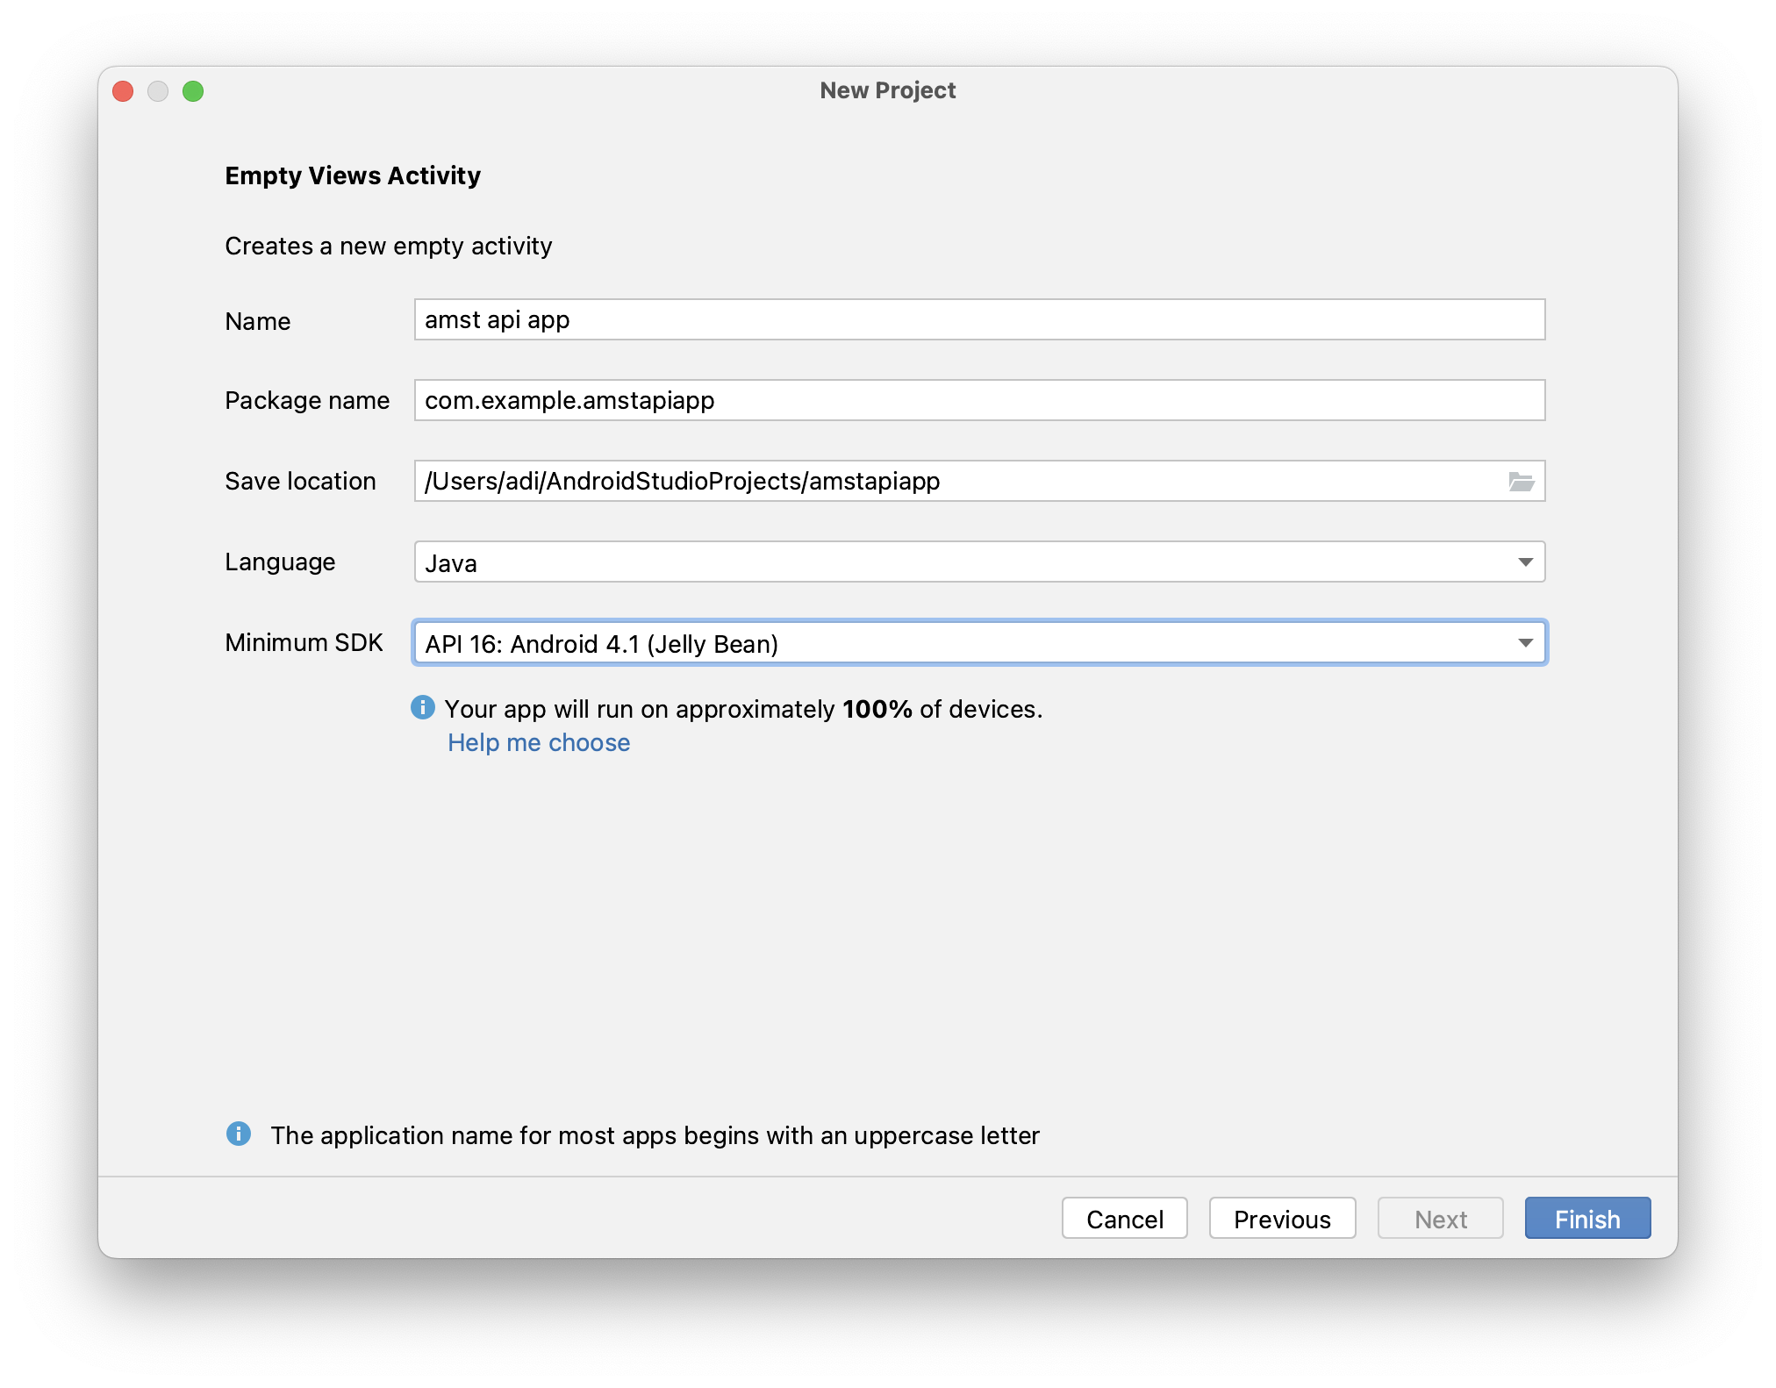Expand the Minimum SDK dropdown selector
The height and width of the screenshot is (1388, 1776).
(x=1525, y=643)
